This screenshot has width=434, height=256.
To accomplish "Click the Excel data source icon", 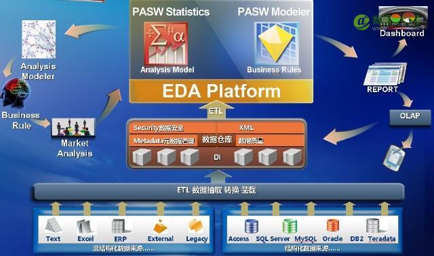I will point(85,227).
